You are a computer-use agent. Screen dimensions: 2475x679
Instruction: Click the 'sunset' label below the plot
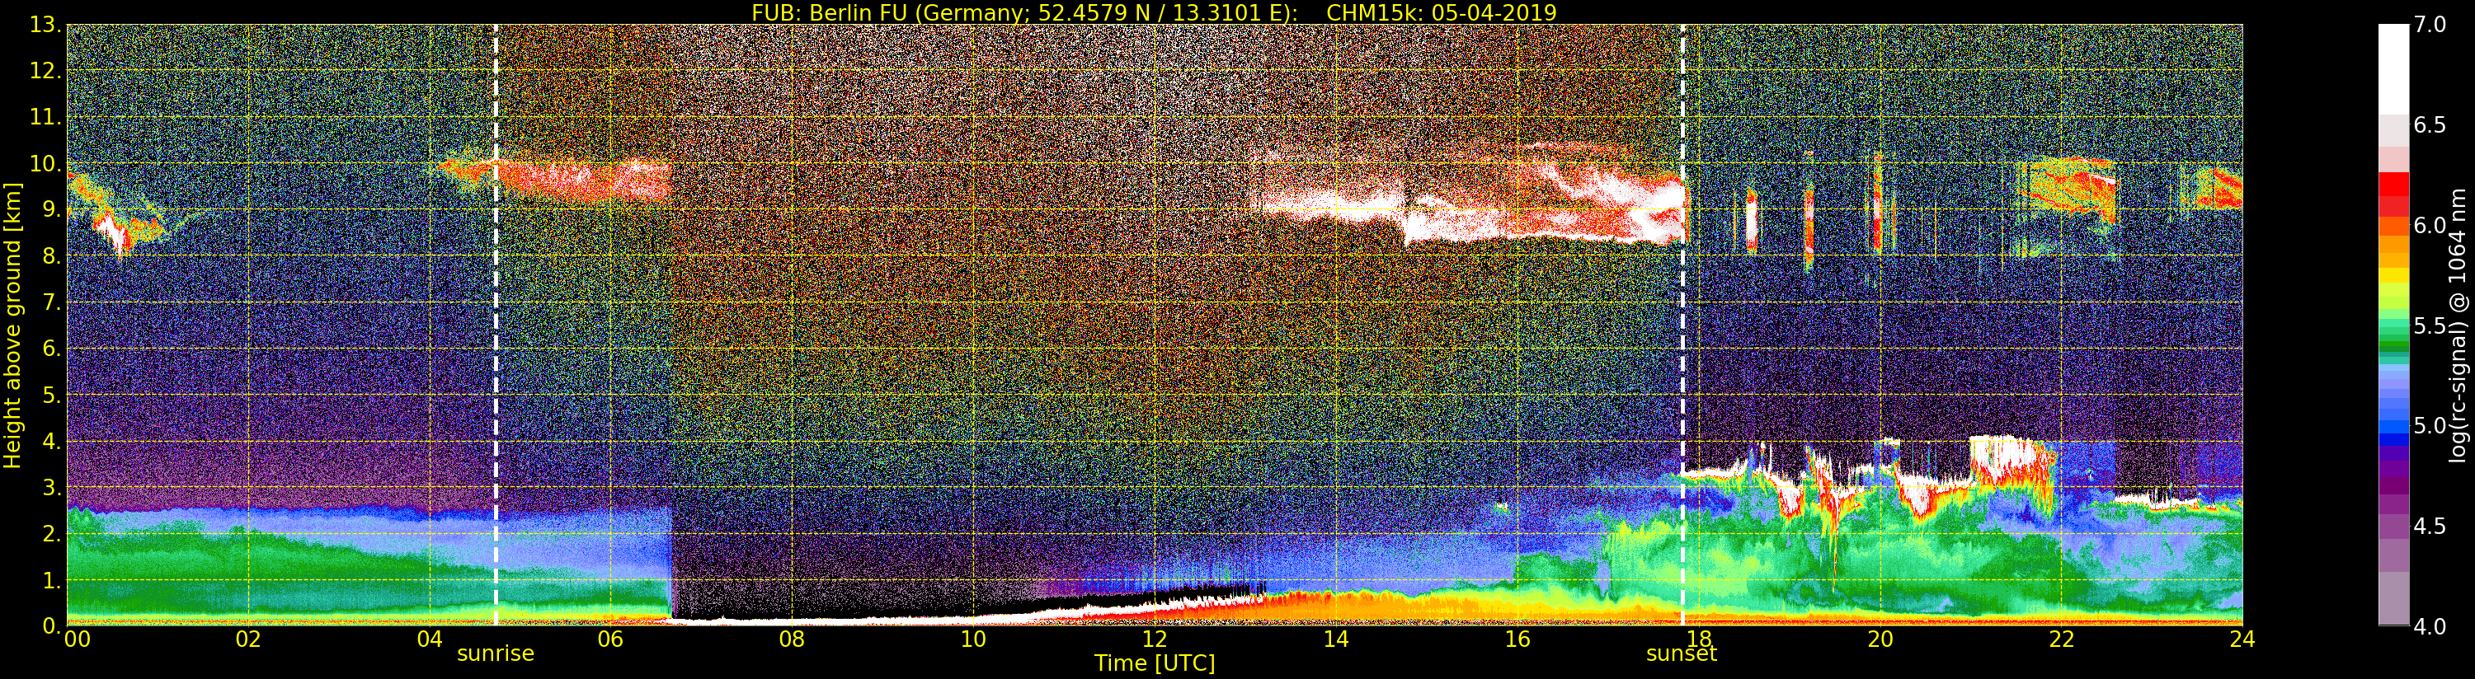1682,654
